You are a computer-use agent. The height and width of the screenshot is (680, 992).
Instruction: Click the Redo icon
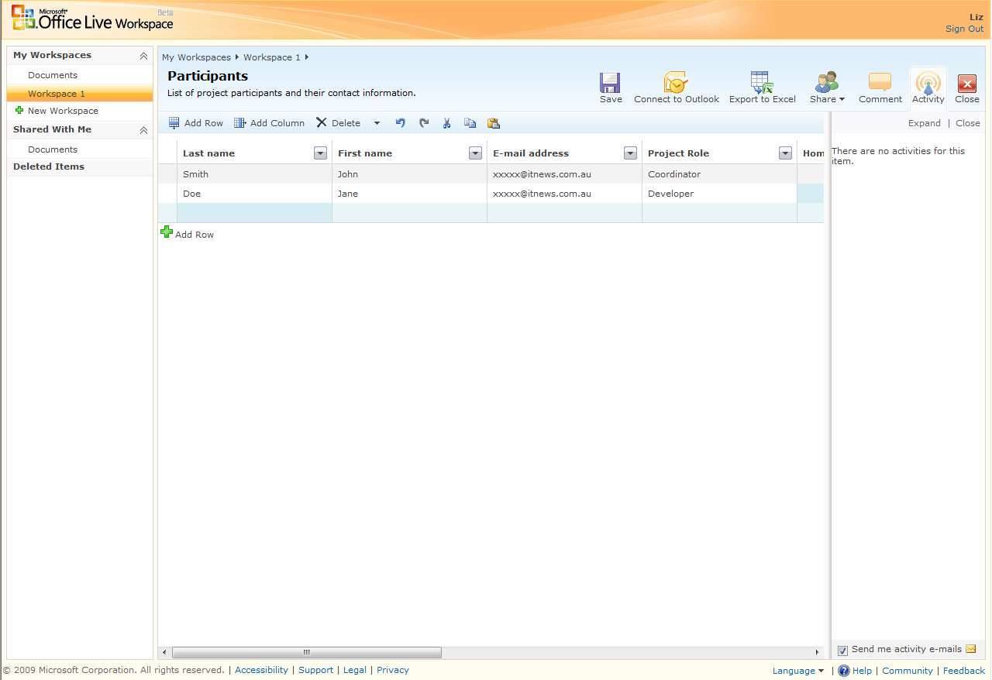pos(424,122)
